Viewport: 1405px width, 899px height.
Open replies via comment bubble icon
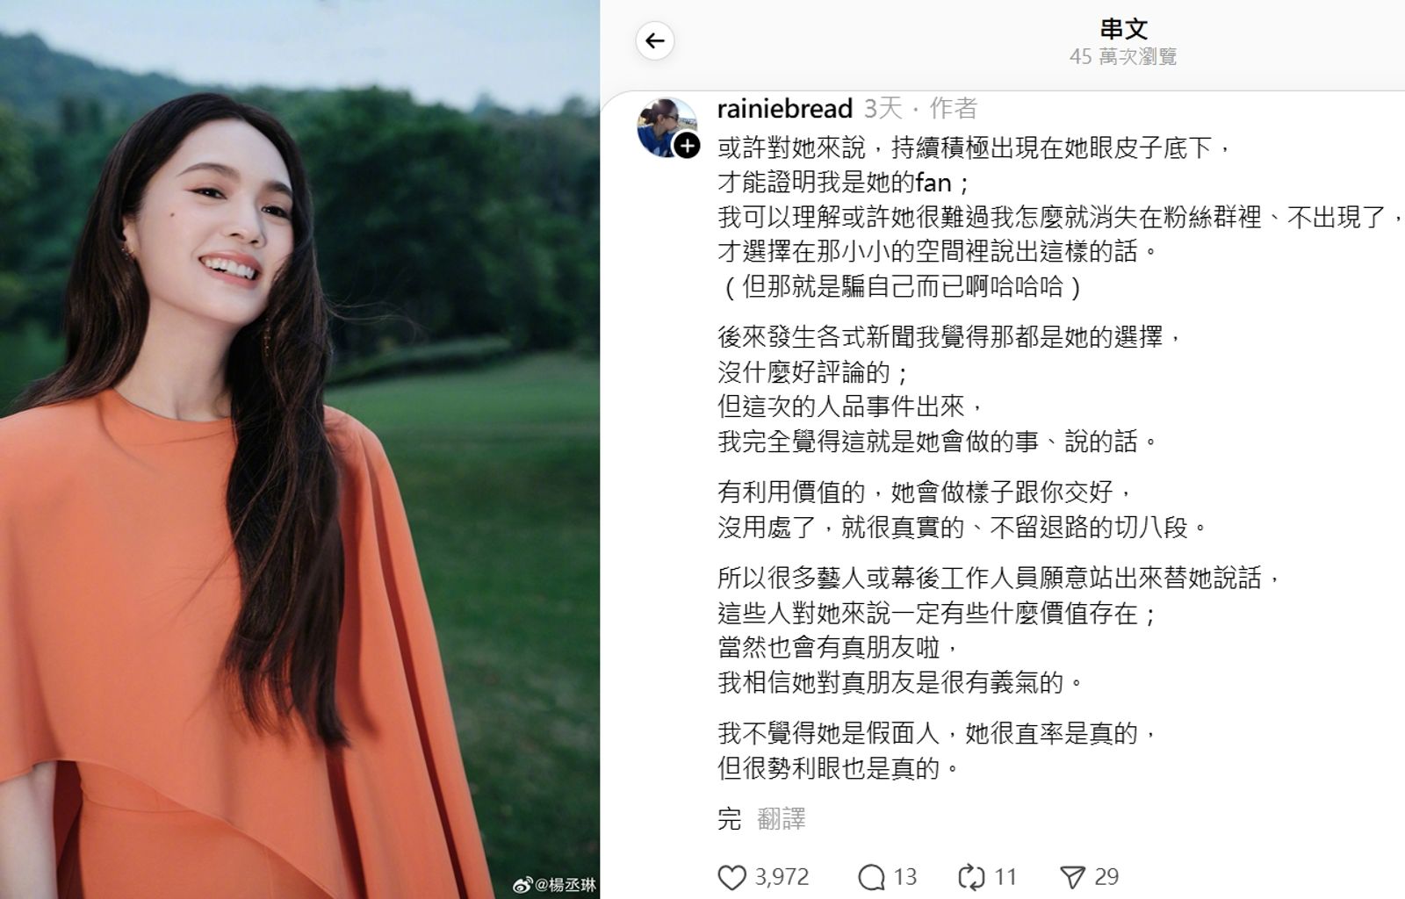tap(871, 877)
